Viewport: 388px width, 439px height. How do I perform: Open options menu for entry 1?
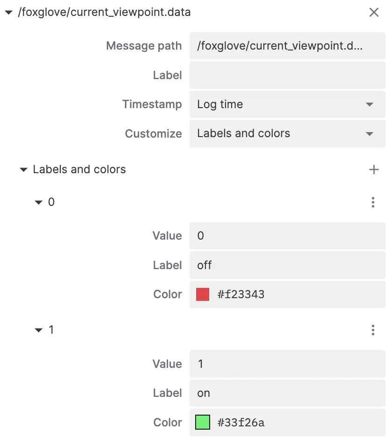(373, 330)
